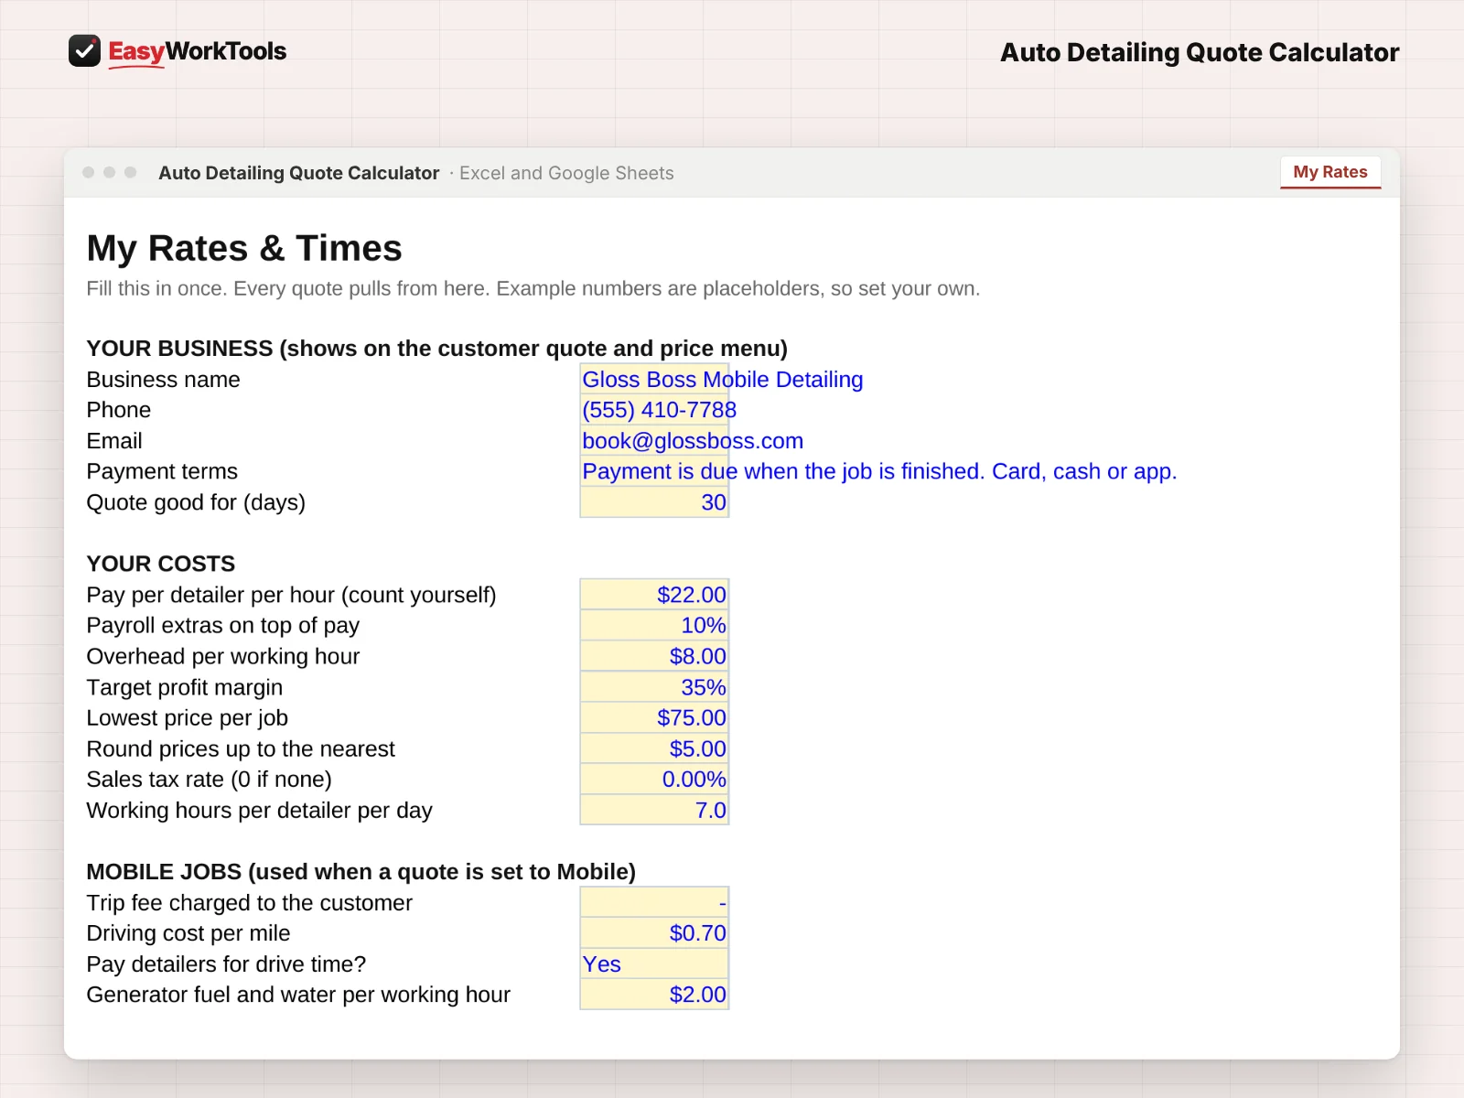
Task: Click the Sales tax rate (0 if none) label
Action: pyautogui.click(x=210, y=779)
